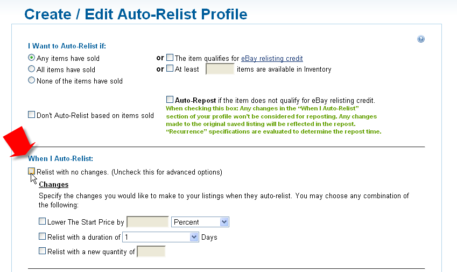Open the eBay relisting credit link

pyautogui.click(x=272, y=59)
